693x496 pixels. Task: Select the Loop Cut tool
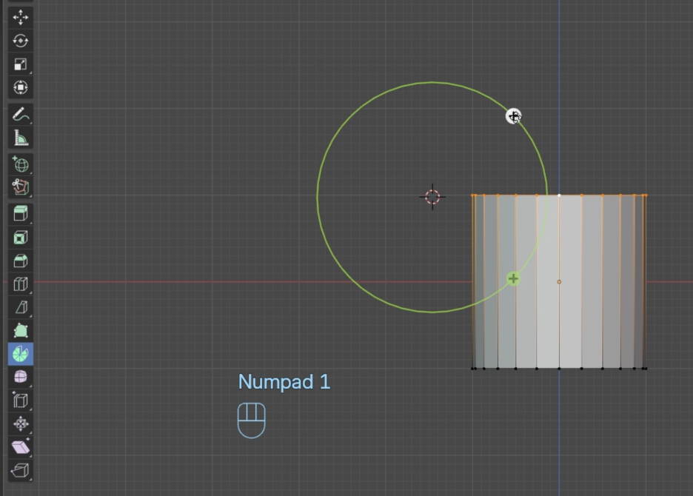(20, 284)
